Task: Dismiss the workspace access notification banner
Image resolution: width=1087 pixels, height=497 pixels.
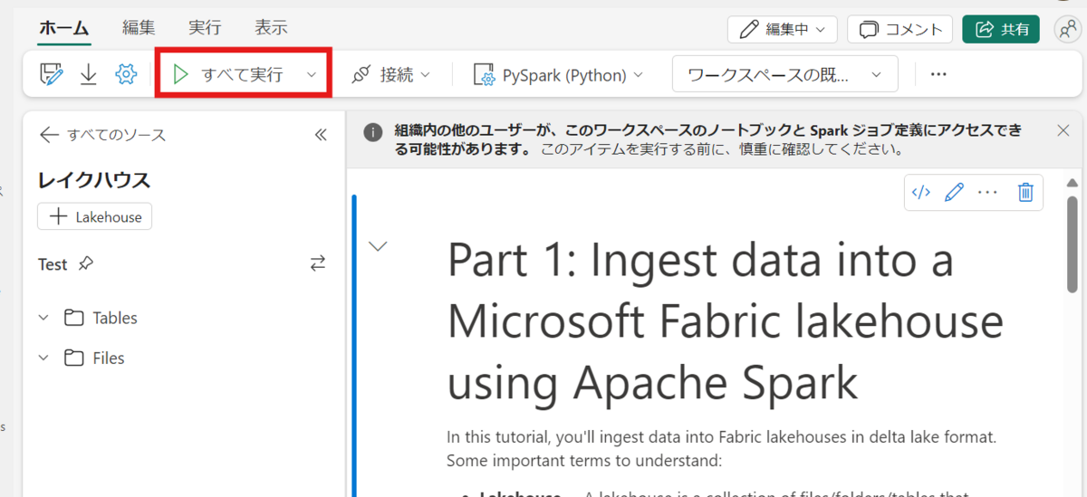Action: (1063, 130)
